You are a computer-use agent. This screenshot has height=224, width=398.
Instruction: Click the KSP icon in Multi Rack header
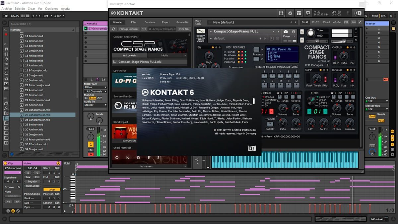(x=346, y=22)
